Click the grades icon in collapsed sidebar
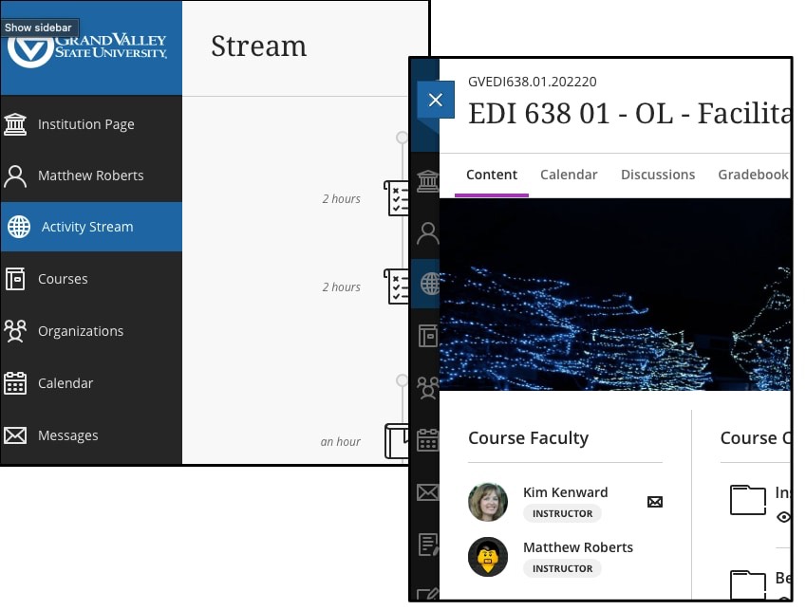Screen dimensions: 806x610 428,545
